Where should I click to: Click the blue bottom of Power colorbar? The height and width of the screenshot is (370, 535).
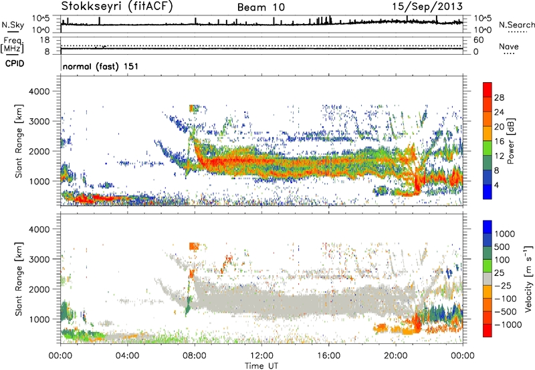coord(488,192)
